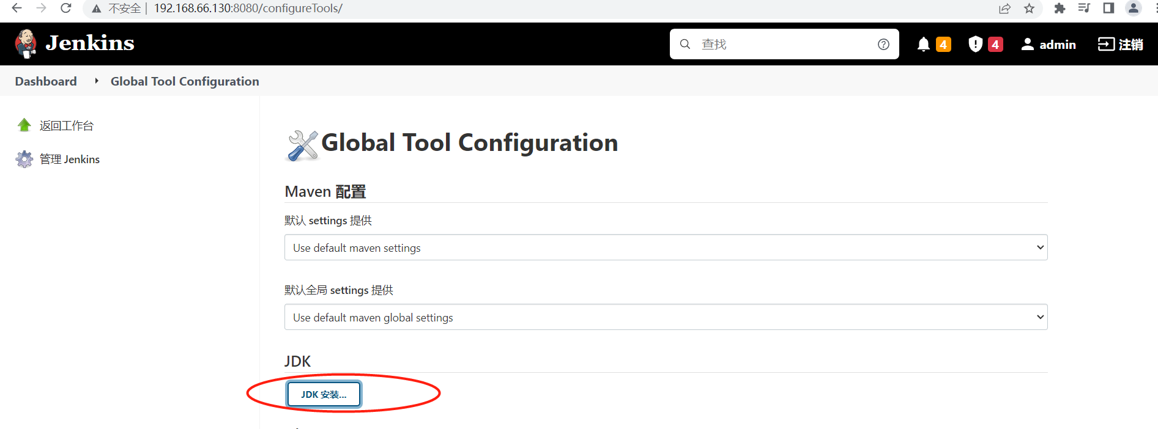This screenshot has width=1158, height=429.
Task: Bookmark page with star icon
Action: [x=1029, y=9]
